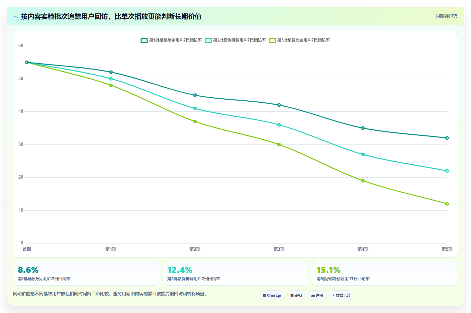This screenshot has height=313, width=471.
Task: Click x-axis label 首期
Action: (27, 249)
